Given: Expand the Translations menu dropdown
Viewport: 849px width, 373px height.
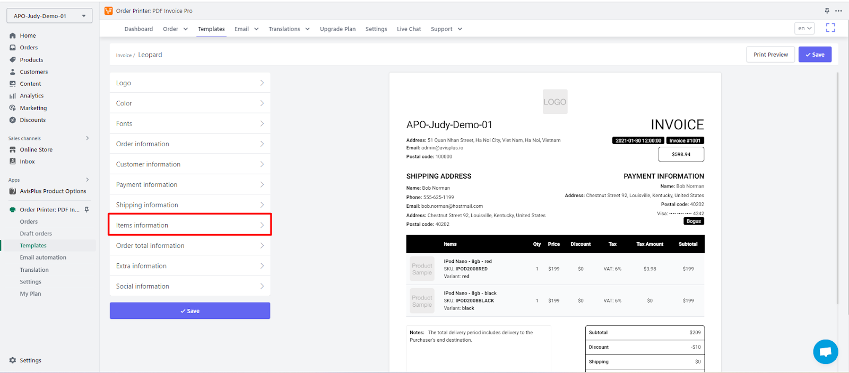Looking at the screenshot, I should point(289,29).
